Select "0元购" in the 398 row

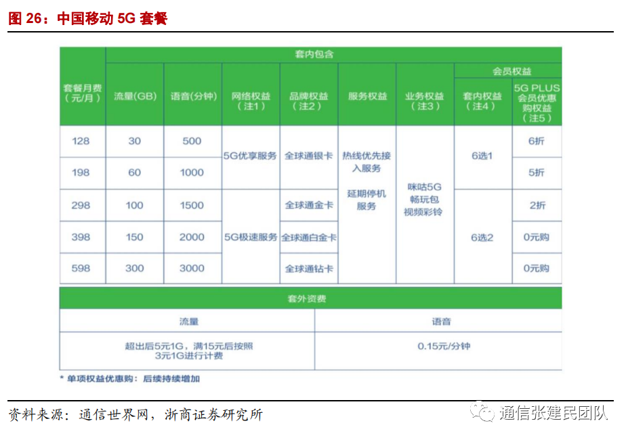537,237
